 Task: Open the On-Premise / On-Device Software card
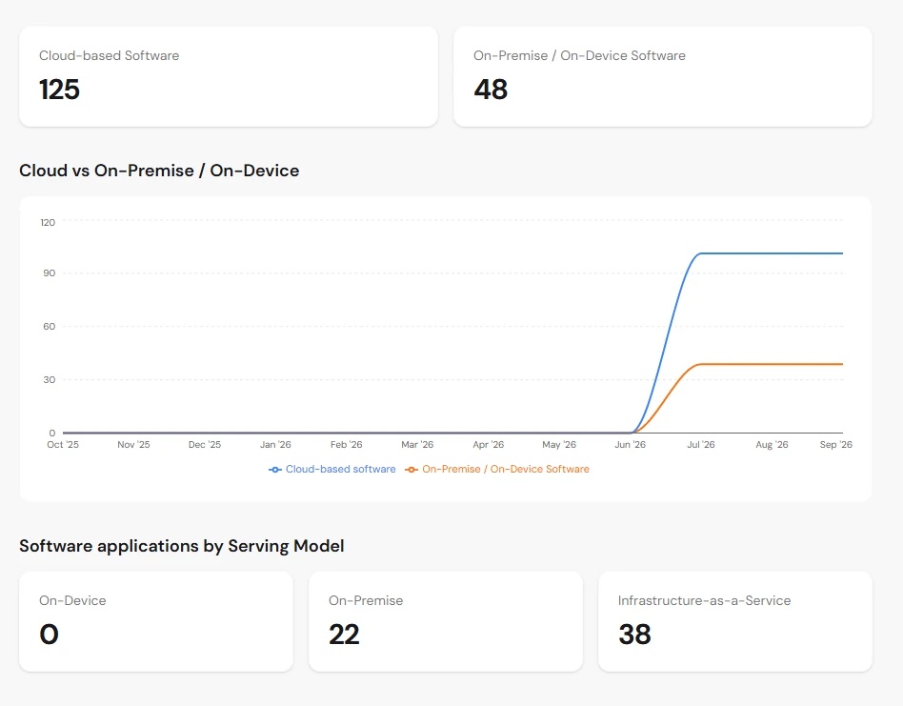point(663,76)
